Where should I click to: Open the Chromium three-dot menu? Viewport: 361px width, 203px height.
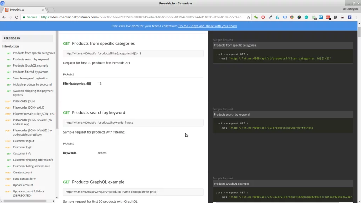[357, 17]
